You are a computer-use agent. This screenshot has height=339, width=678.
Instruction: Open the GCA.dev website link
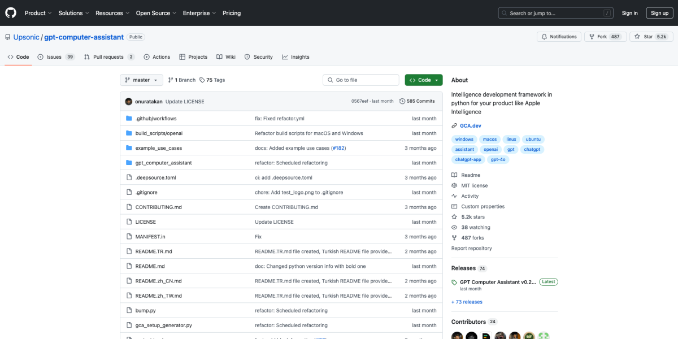tap(470, 125)
